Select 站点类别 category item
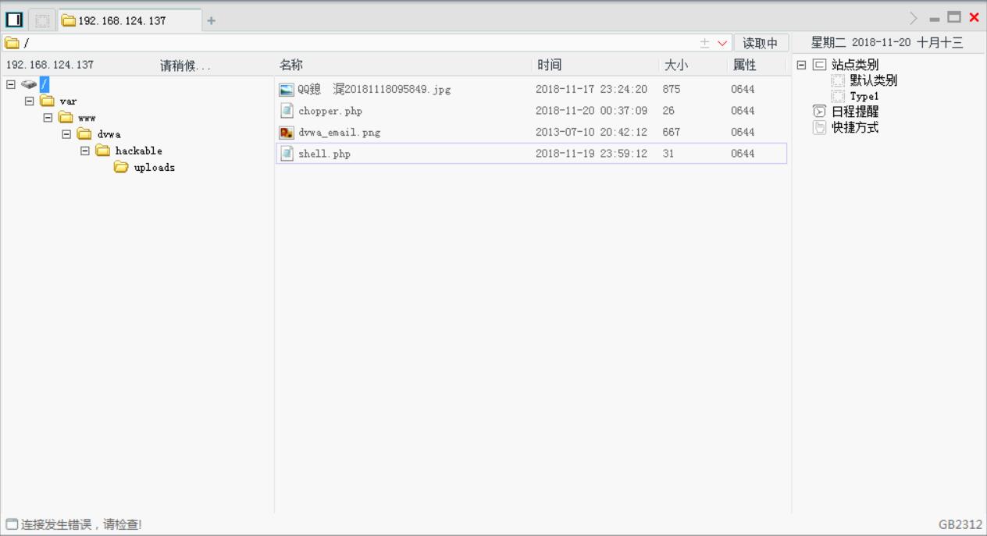The height and width of the screenshot is (536, 987). [x=855, y=66]
